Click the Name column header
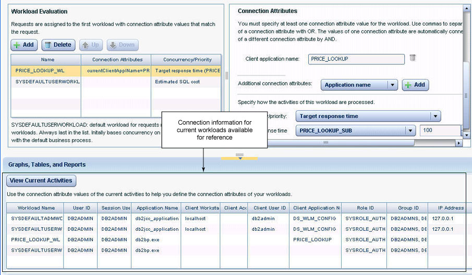 (46, 60)
